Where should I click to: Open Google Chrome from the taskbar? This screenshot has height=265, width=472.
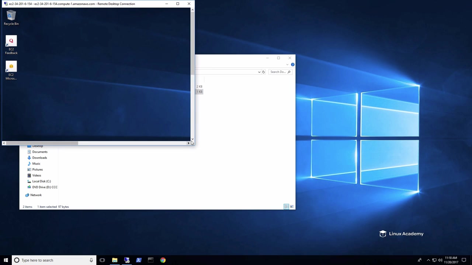click(163, 260)
